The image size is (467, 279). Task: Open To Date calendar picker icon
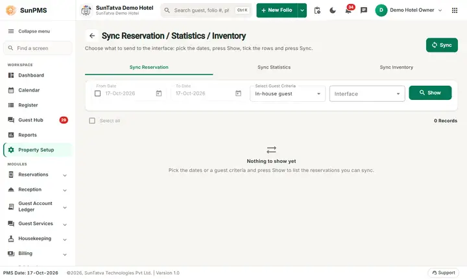(238, 93)
